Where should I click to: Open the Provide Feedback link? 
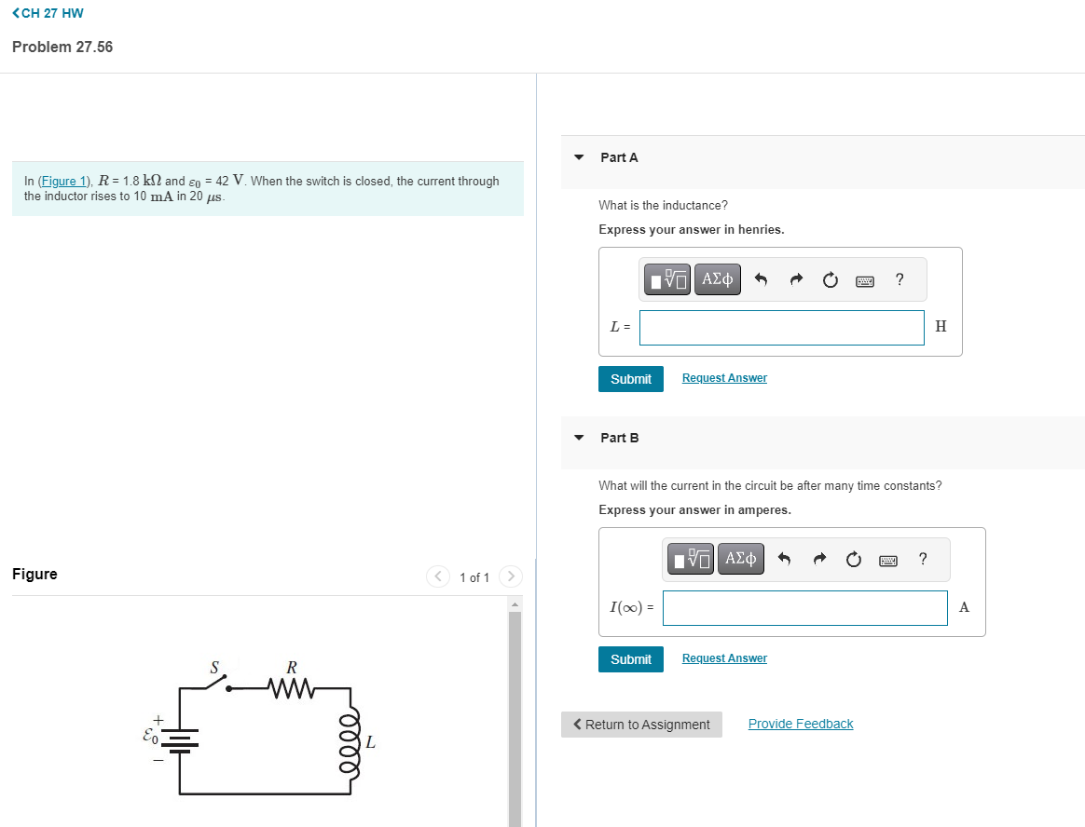tap(800, 724)
